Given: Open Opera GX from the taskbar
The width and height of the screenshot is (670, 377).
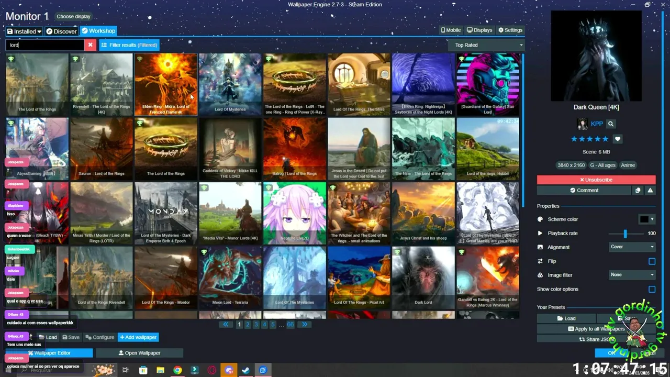Looking at the screenshot, I should pos(211,370).
